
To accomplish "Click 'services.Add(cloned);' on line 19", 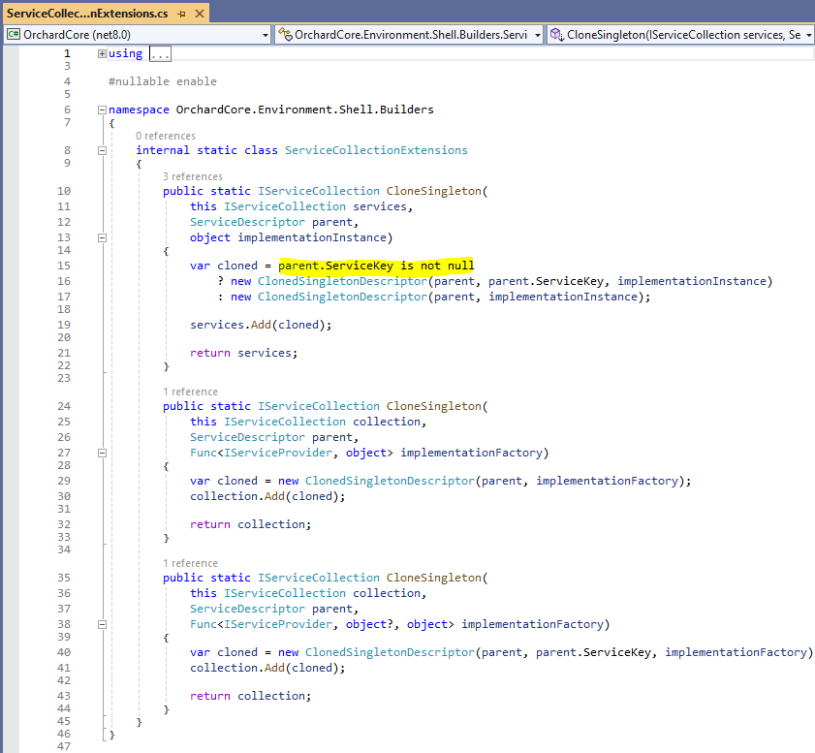I will 261,325.
